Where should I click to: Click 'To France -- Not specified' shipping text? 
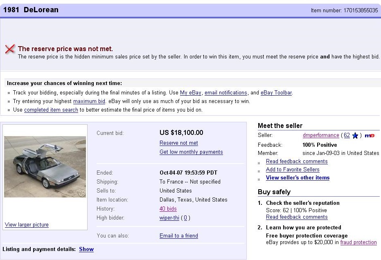click(x=190, y=182)
